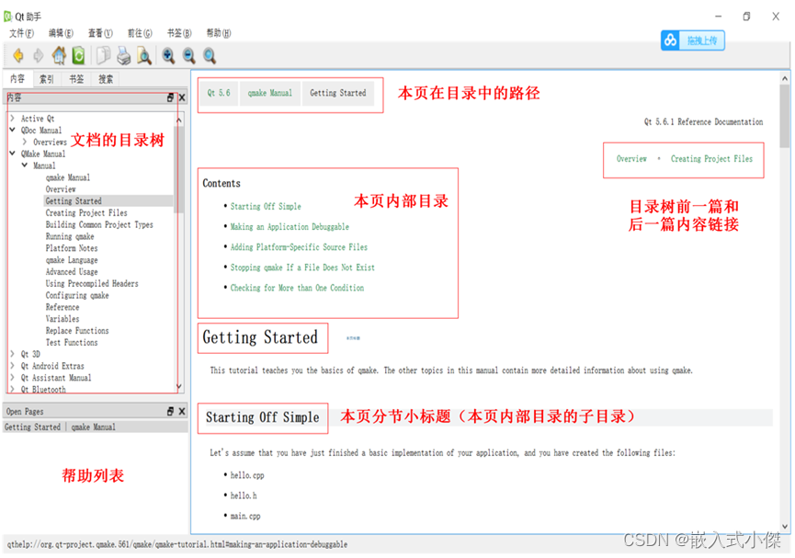The height and width of the screenshot is (558, 795).
Task: Print the current document icon
Action: (x=124, y=55)
